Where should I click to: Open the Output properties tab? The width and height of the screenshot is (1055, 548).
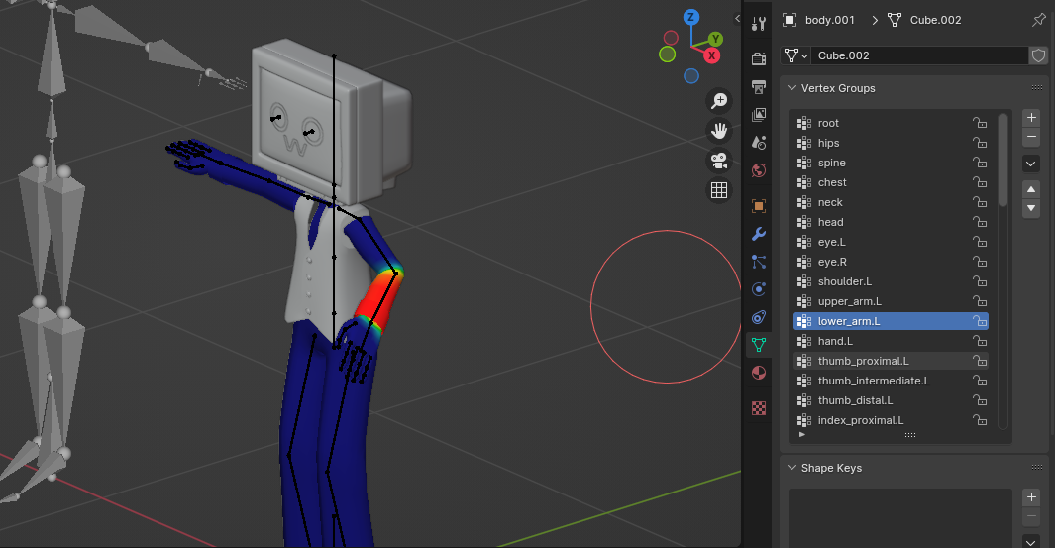click(x=758, y=87)
